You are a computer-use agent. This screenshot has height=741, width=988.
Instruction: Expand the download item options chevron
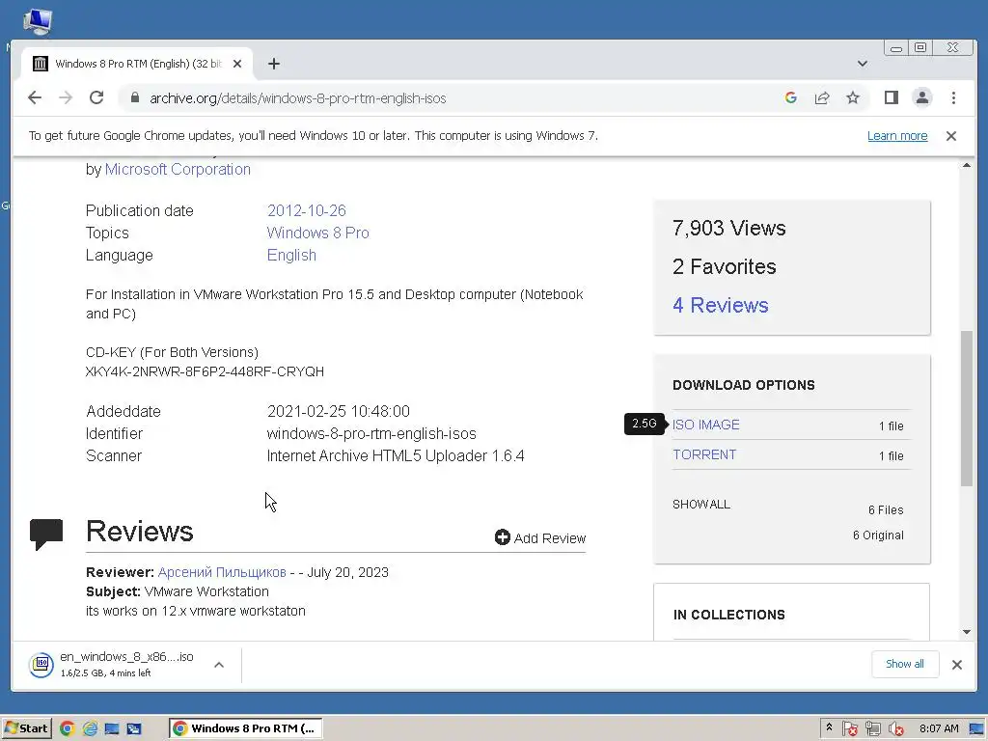219,665
